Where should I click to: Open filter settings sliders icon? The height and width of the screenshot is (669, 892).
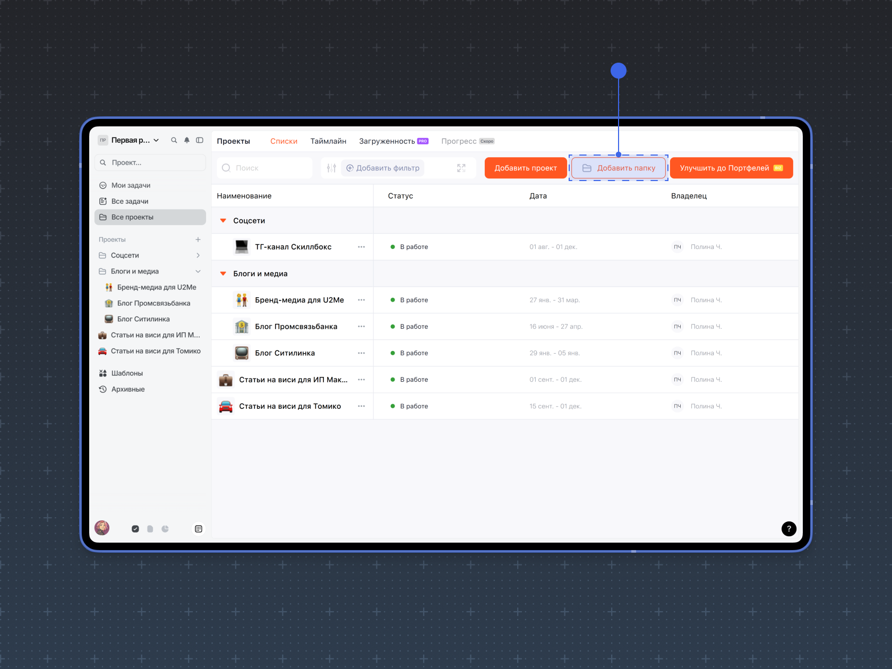[331, 168]
